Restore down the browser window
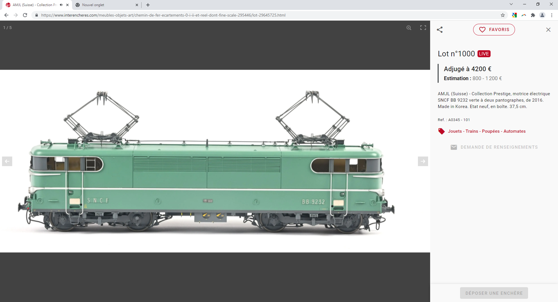558x302 pixels. coord(538,4)
